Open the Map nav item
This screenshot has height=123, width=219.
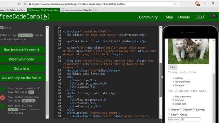click(x=169, y=17)
